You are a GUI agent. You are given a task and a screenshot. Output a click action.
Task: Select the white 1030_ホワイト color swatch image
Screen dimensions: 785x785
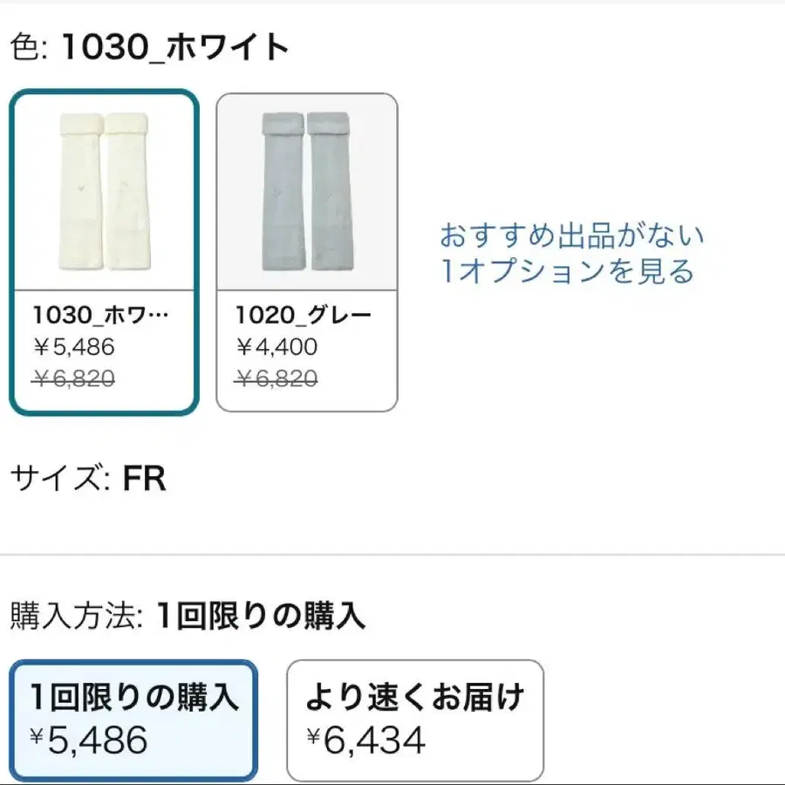pyautogui.click(x=104, y=190)
